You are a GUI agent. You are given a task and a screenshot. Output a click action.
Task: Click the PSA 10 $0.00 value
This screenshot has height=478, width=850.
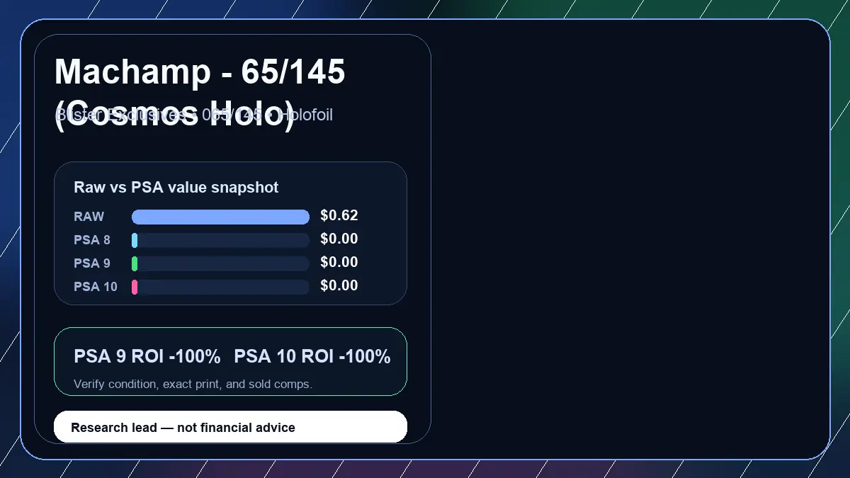click(339, 285)
